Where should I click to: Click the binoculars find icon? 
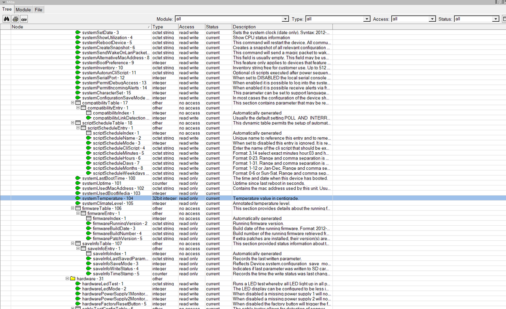[x=7, y=19]
